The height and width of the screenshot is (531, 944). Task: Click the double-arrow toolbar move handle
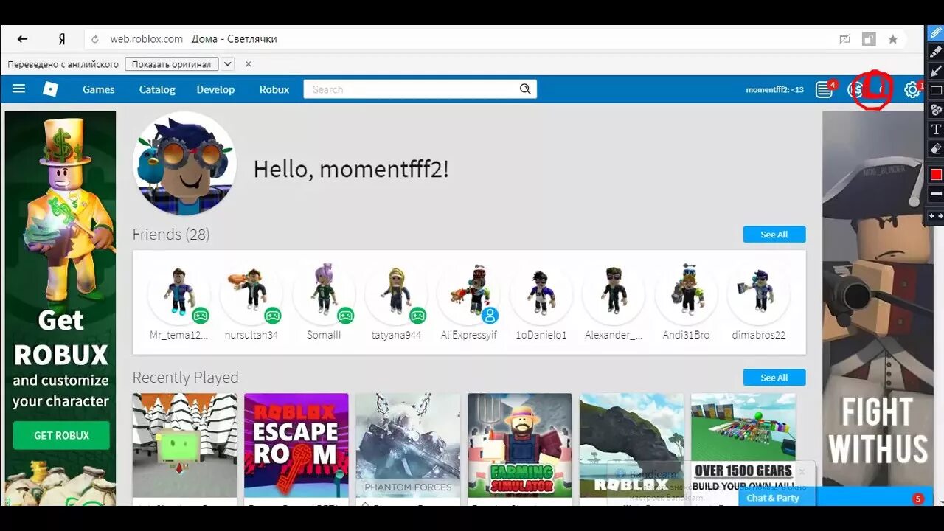tap(936, 216)
